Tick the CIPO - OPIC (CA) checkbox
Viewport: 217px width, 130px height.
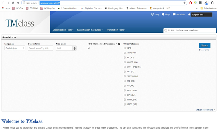coord(125,67)
